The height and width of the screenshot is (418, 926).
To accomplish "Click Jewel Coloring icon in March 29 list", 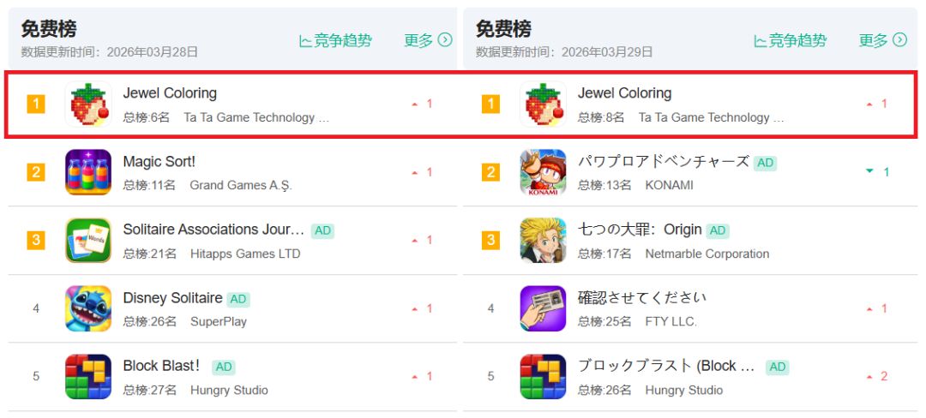I will pyautogui.click(x=543, y=104).
